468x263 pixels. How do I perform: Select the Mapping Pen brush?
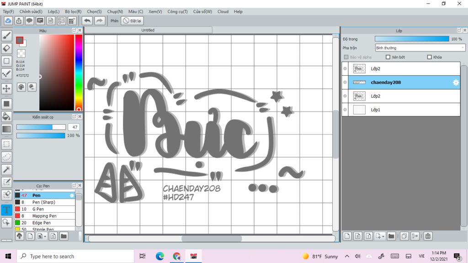pyautogui.click(x=45, y=216)
